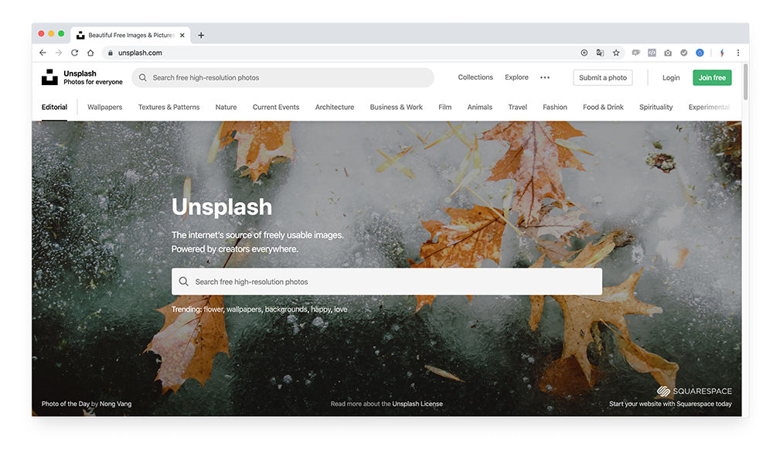Open the Animals category
773x451 pixels.
pos(480,107)
